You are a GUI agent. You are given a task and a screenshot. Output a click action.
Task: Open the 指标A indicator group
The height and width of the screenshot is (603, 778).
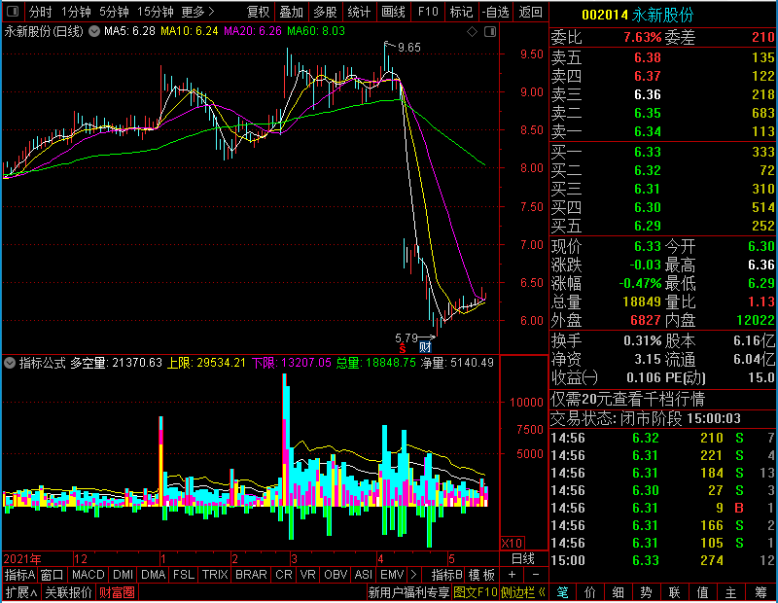19,575
